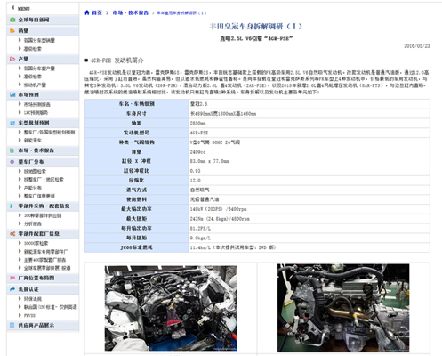Open the 全球车展零部件展 报道 link
This screenshot has width=442, height=356.
(x=47, y=268)
